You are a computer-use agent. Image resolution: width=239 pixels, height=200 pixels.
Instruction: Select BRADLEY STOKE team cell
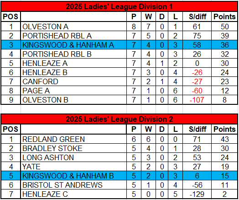(73, 148)
